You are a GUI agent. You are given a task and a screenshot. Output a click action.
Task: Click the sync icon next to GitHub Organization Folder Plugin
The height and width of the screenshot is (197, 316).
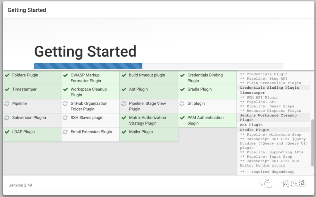(x=65, y=103)
